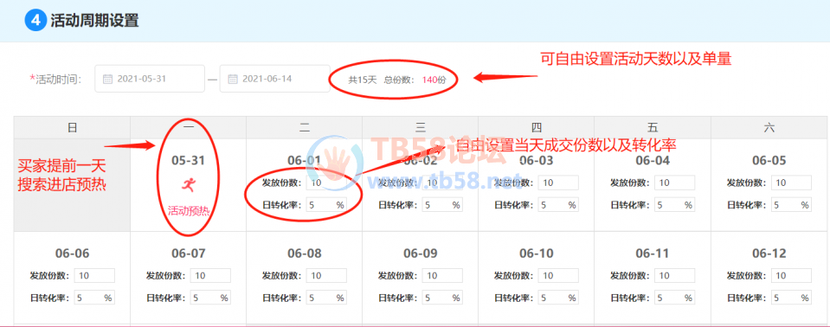The width and height of the screenshot is (830, 327).
Task: Click 日转化率 input for 06-11
Action: click(675, 298)
